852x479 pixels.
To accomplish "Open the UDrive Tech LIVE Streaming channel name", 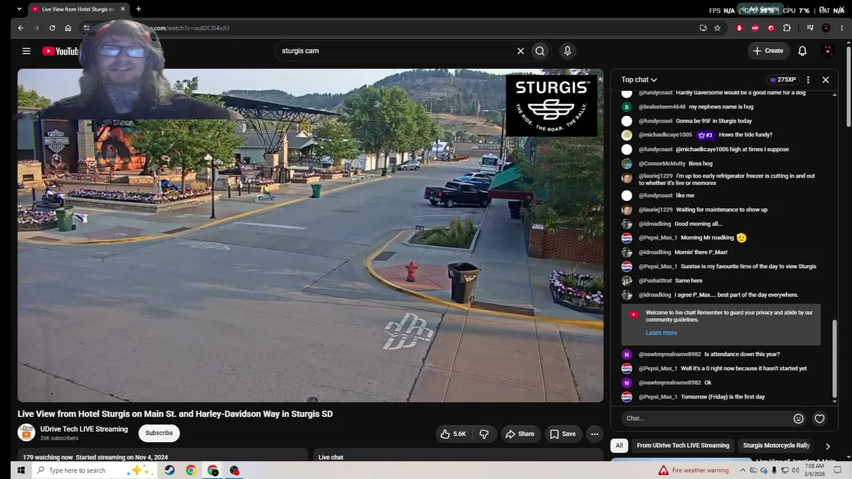I will (84, 429).
